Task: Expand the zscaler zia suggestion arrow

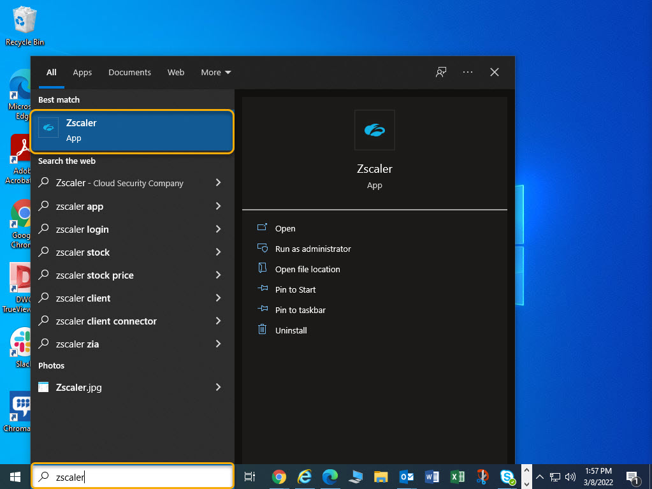Action: pos(219,344)
